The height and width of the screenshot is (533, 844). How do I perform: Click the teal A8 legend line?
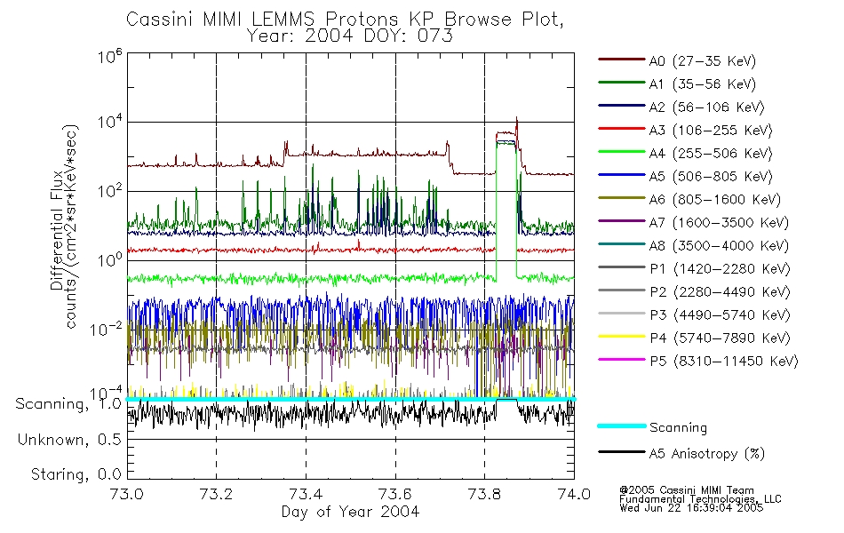[622, 244]
